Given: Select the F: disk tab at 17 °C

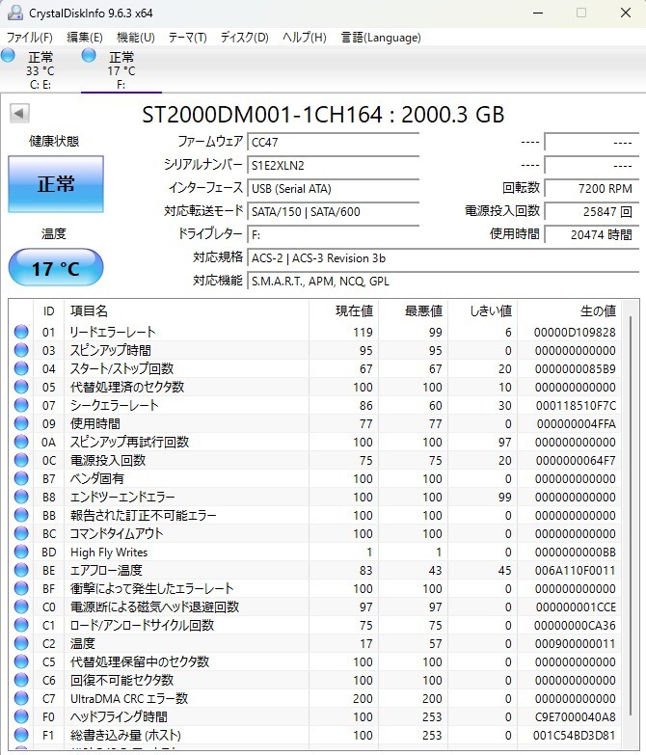Looking at the screenshot, I should tap(121, 69).
